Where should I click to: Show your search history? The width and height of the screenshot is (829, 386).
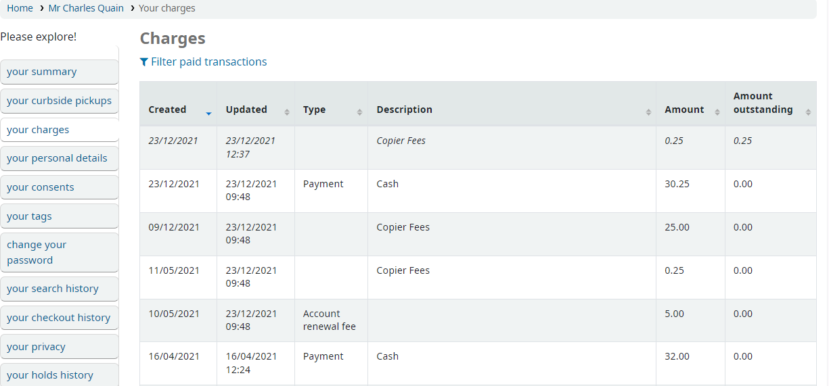pos(60,289)
